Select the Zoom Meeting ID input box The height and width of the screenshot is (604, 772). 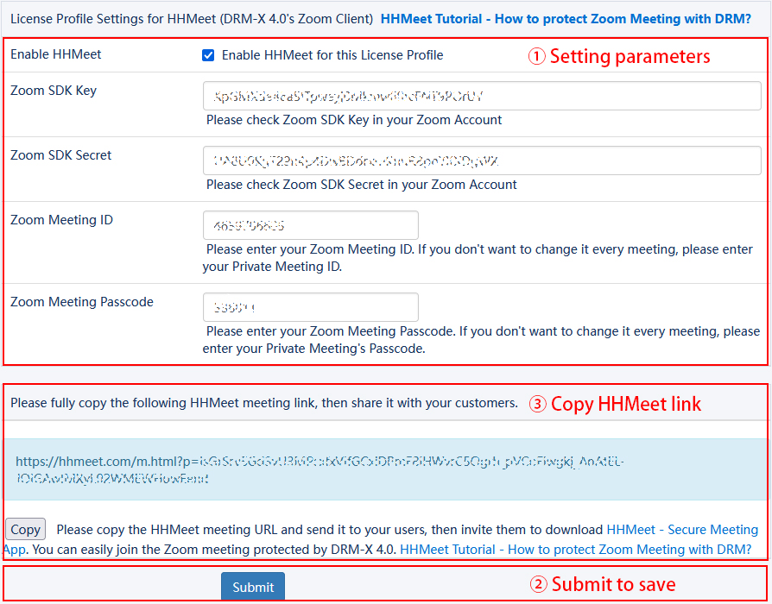point(310,225)
